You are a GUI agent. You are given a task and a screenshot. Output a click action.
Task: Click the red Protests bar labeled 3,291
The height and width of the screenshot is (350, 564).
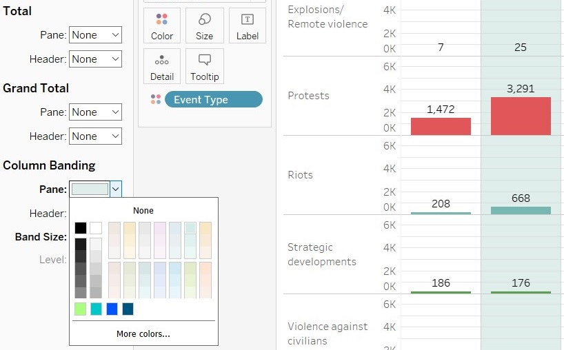click(521, 116)
